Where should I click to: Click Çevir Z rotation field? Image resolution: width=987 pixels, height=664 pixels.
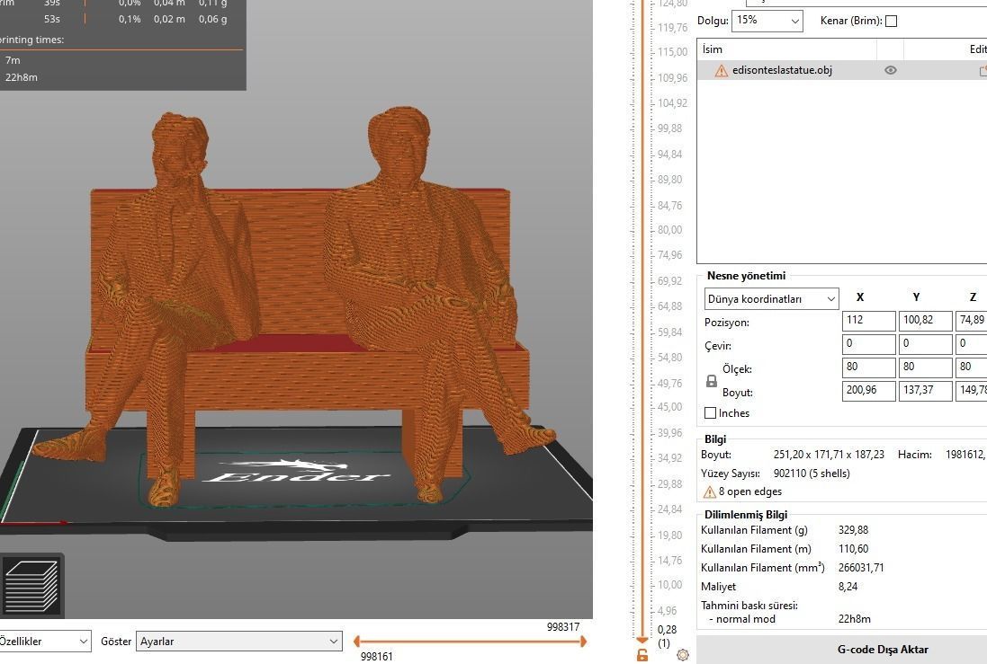[972, 344]
